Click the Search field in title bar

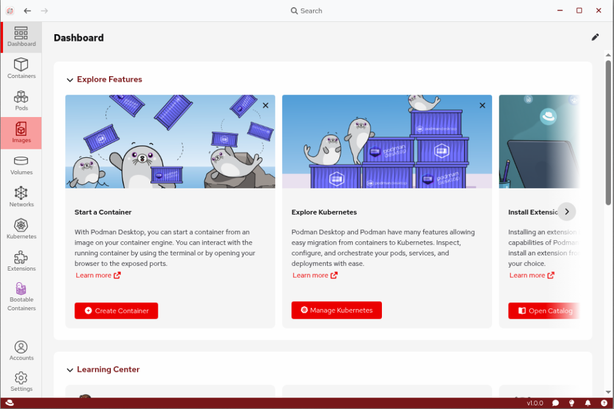(306, 11)
